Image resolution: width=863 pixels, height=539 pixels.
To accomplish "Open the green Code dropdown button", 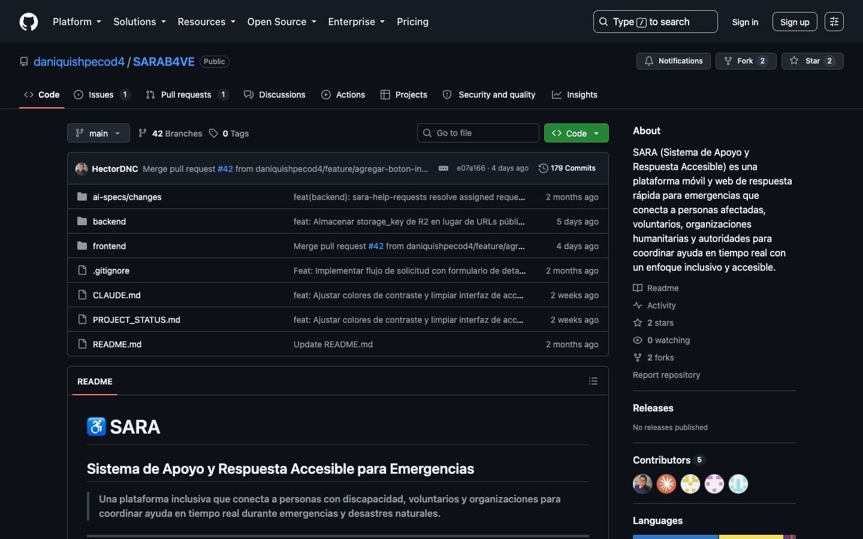I will (x=576, y=133).
